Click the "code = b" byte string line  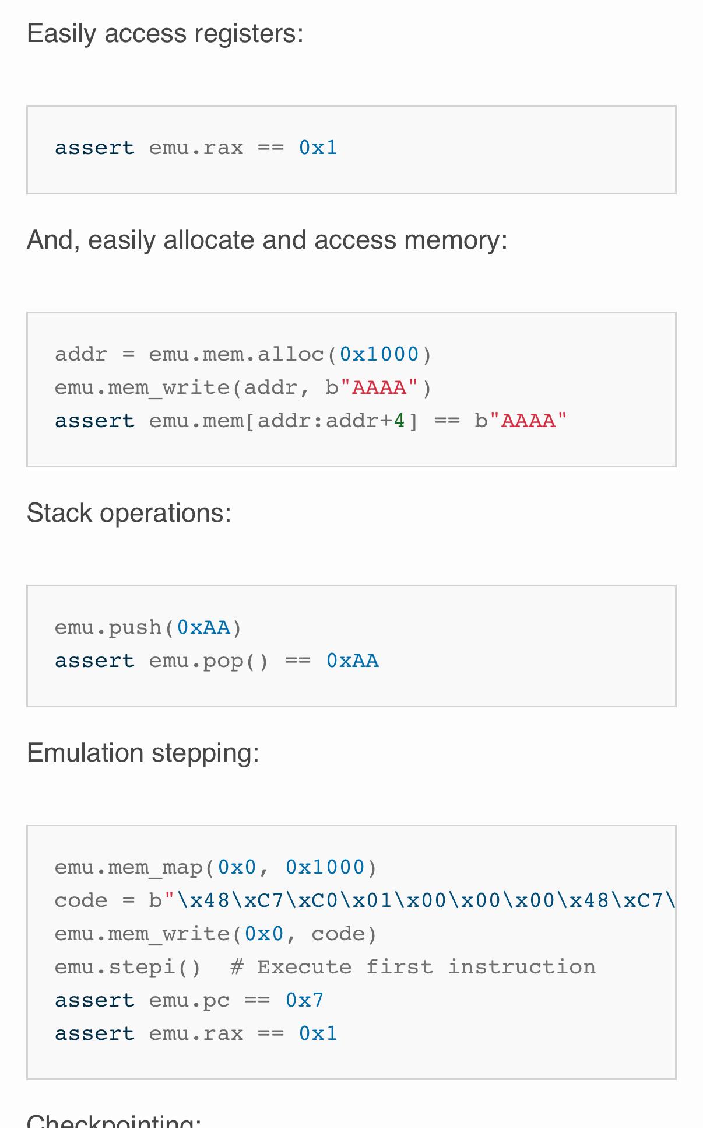point(364,901)
